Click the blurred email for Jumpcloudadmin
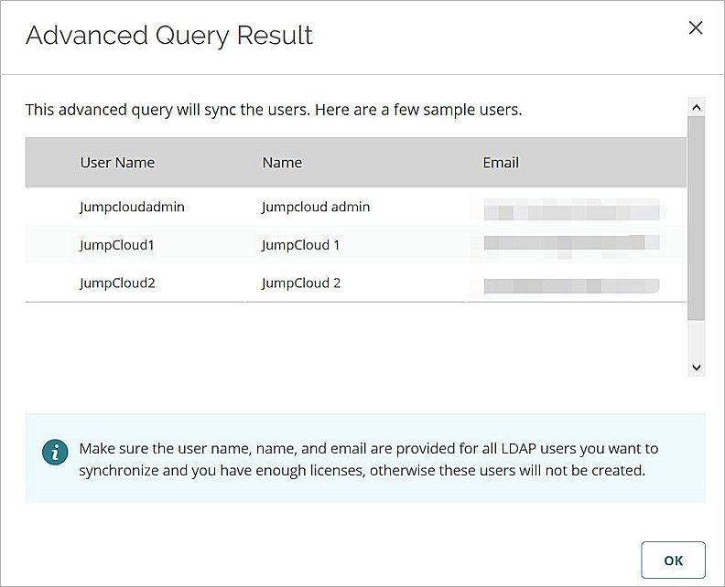 coord(571,209)
